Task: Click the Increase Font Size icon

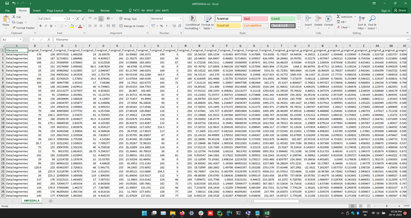Action: click(x=78, y=19)
